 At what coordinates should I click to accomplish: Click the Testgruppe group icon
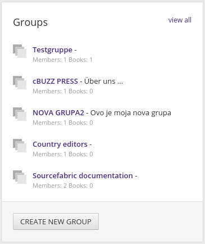click(x=20, y=51)
